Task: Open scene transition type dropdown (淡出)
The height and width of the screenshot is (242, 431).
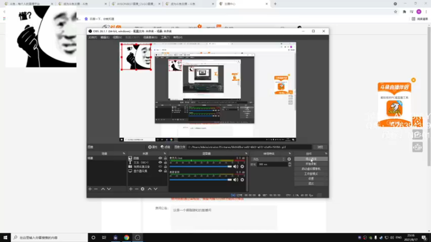Action: [268, 159]
